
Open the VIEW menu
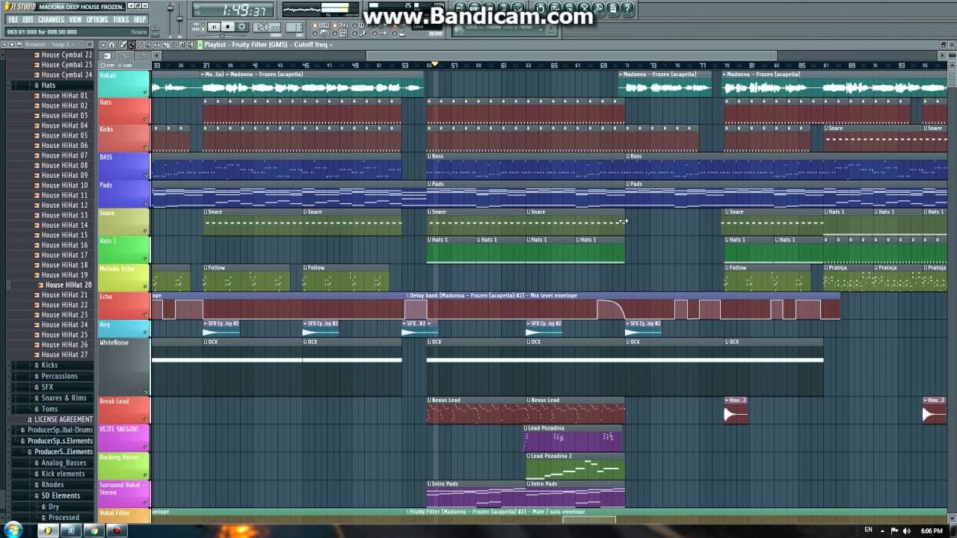pyautogui.click(x=76, y=19)
